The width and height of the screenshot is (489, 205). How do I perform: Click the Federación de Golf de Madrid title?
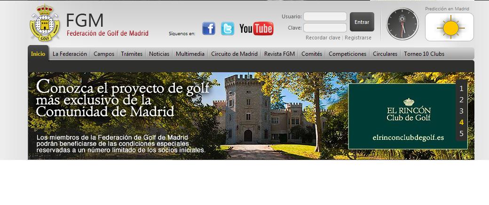point(108,33)
